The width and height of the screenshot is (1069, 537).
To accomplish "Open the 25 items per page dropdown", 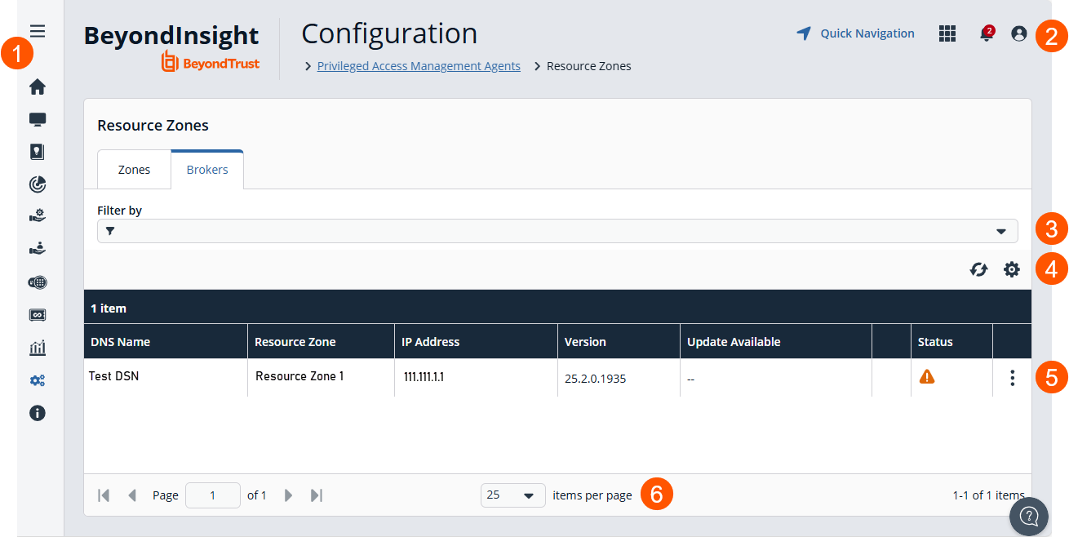I will click(512, 495).
